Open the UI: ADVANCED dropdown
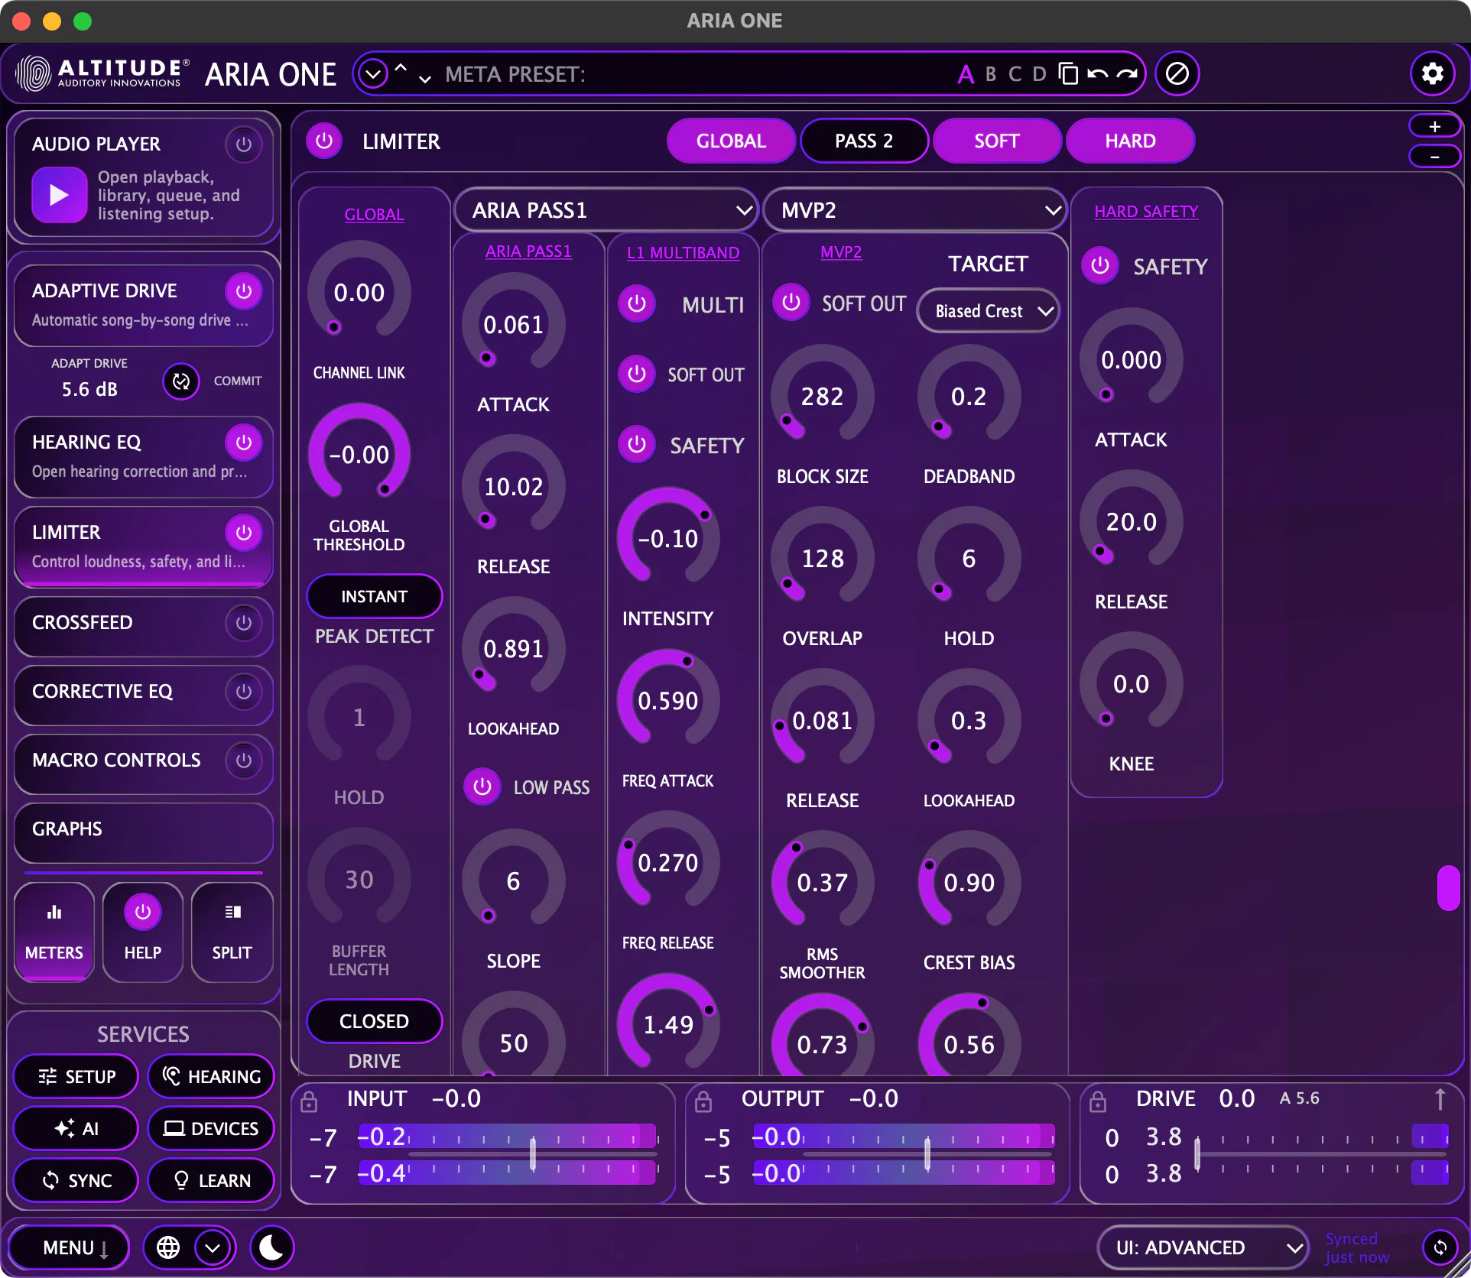 [1203, 1247]
